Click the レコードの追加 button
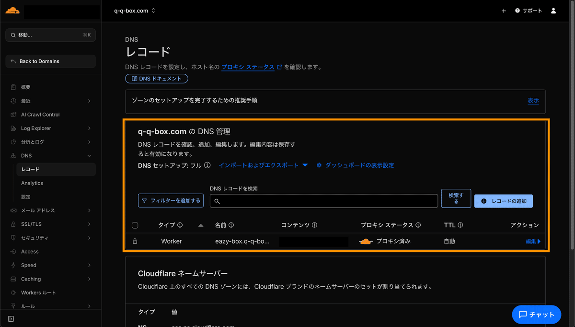Image resolution: width=575 pixels, height=327 pixels. tap(504, 201)
